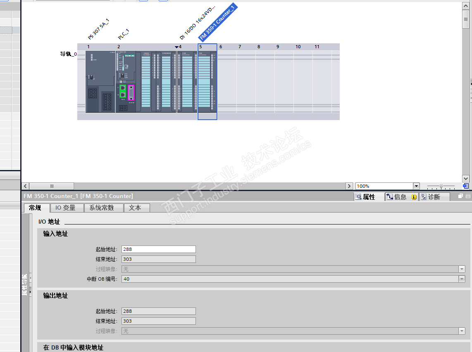Select the FM 350-1 Counter module in slot 5
Viewport: 472px width, 352px height.
click(207, 82)
